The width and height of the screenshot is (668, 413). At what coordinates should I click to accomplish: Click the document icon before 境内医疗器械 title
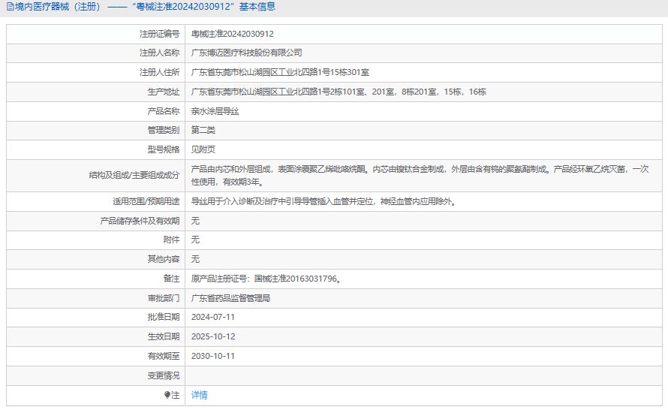coord(10,7)
